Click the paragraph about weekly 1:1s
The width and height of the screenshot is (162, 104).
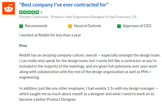90,94
